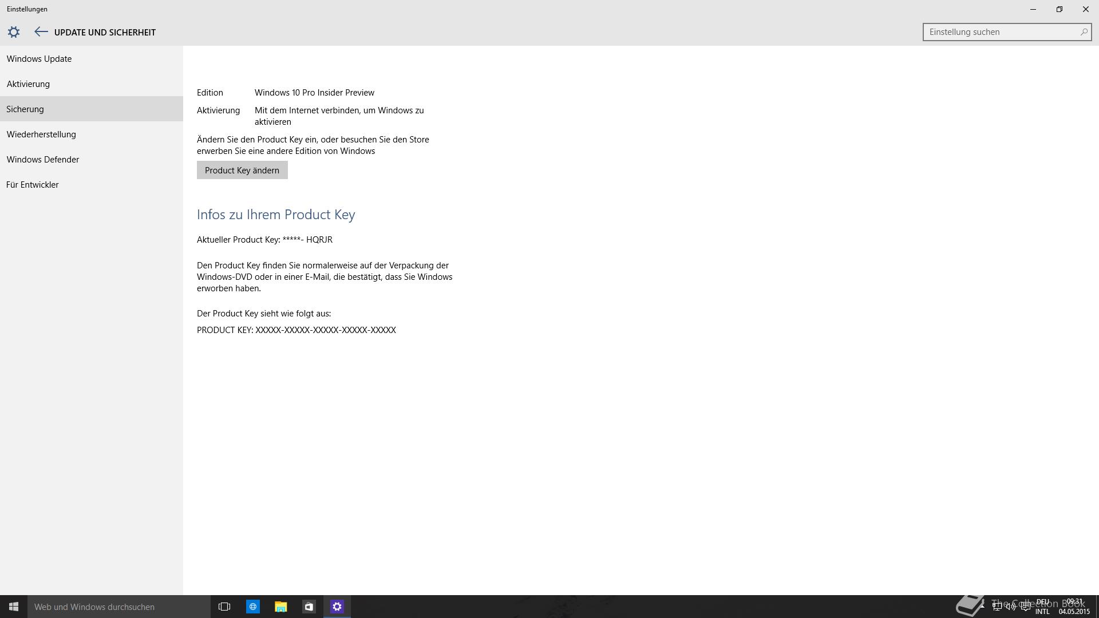Viewport: 1099px width, 618px height.
Task: Open the volume speaker tray icon
Action: pos(1011,607)
